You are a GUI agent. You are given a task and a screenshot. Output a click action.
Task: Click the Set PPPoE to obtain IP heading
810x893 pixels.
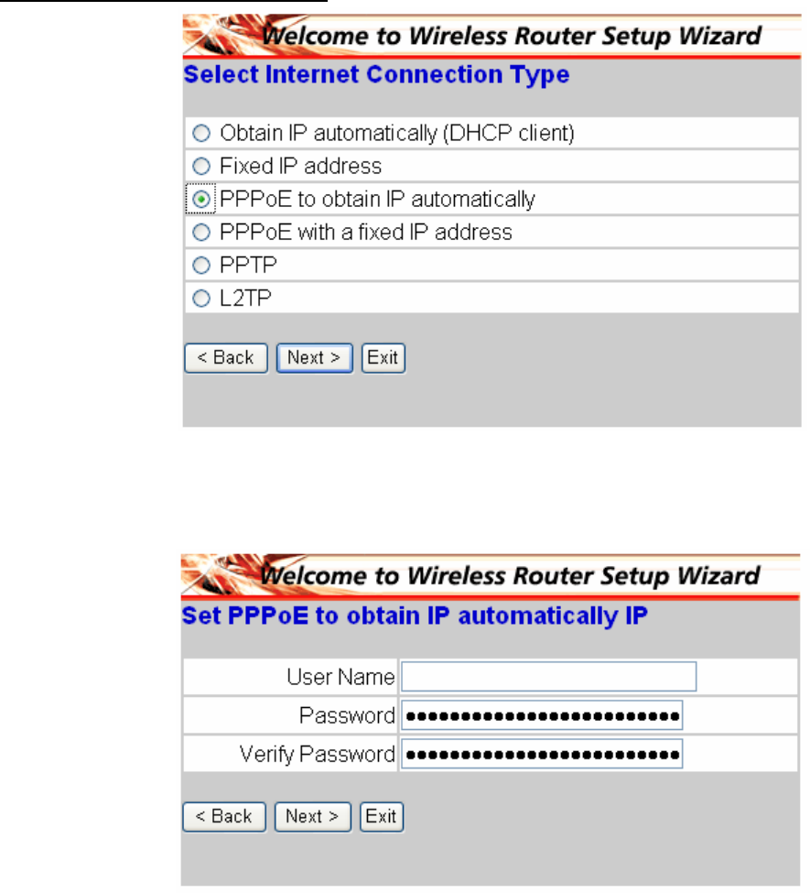coord(415,615)
